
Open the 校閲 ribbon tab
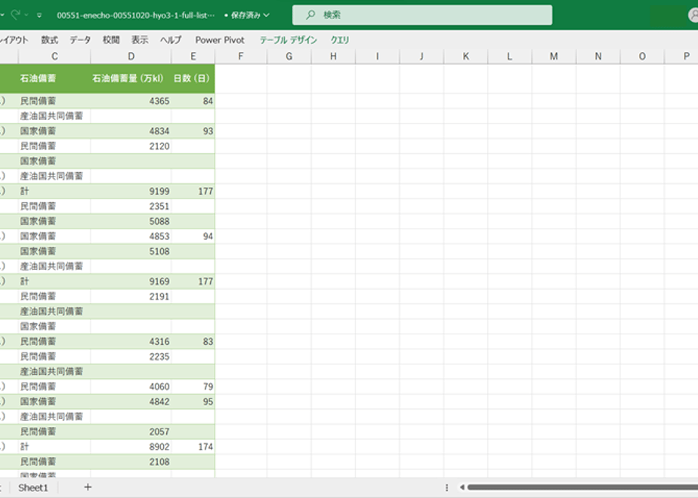point(111,40)
